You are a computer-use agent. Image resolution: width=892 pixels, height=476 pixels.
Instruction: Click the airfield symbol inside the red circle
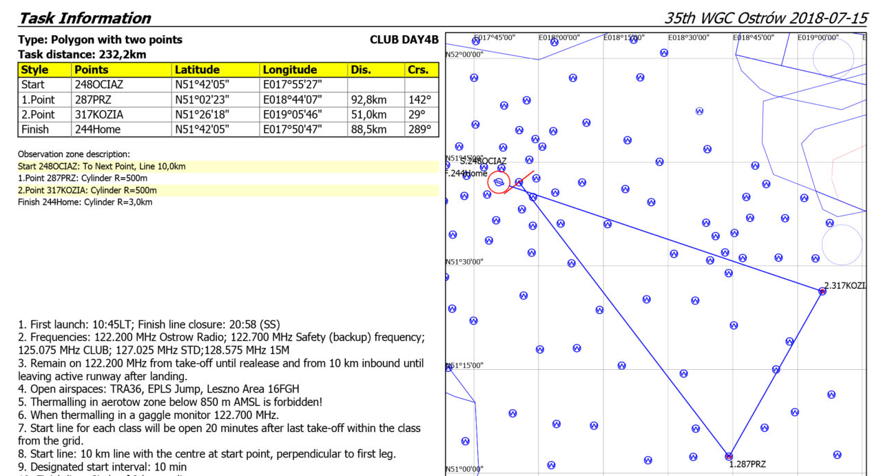click(x=499, y=183)
